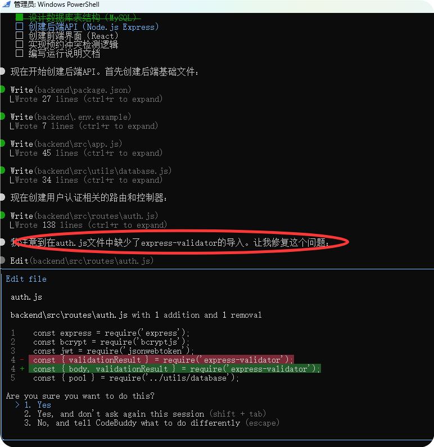
Task: Click the 'Edit file' dialog heading
Action: pos(26,279)
